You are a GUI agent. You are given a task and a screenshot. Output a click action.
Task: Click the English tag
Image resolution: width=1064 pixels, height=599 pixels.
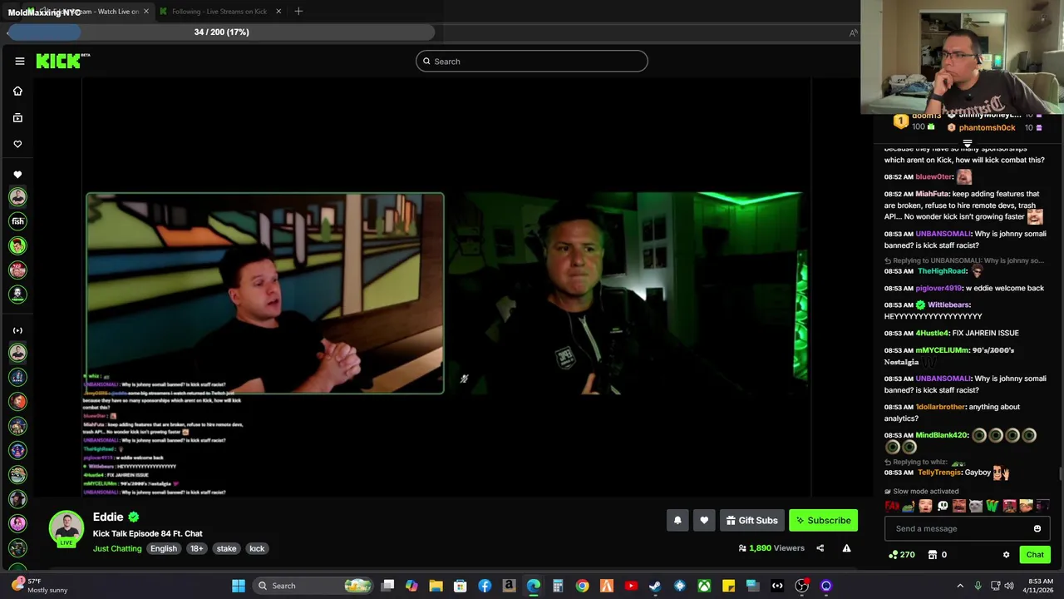164,548
